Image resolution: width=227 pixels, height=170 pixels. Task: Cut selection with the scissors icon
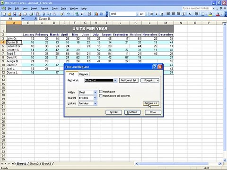pyautogui.click(x=44, y=14)
